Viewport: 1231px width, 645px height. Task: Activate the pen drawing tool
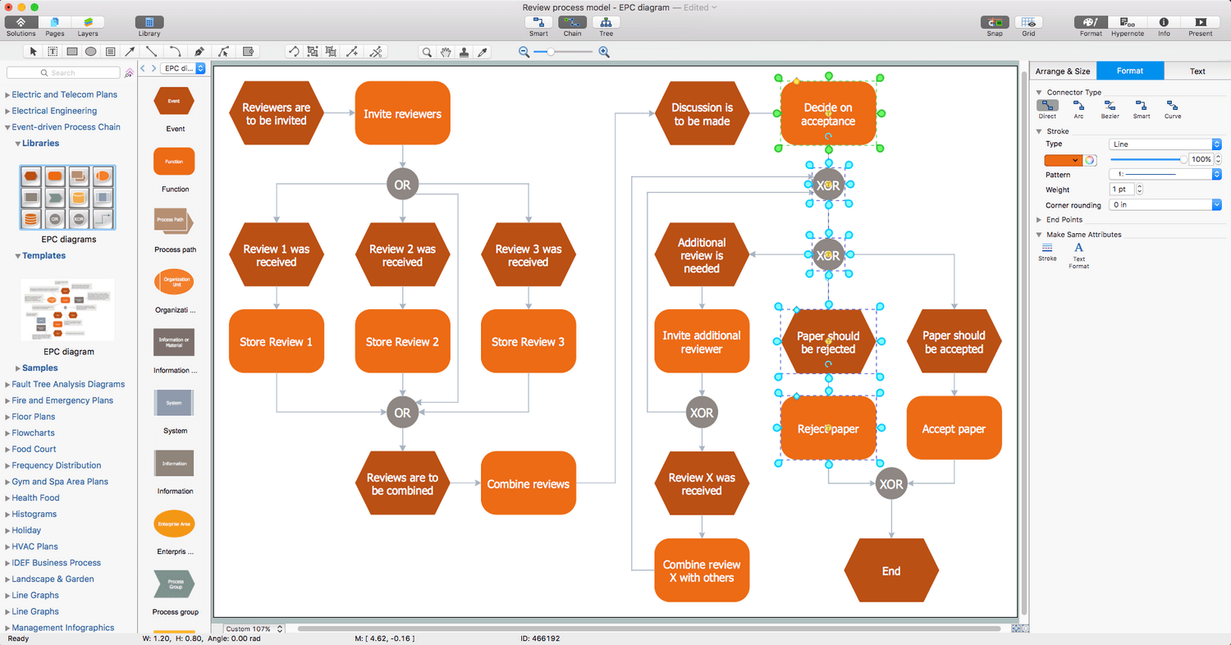199,52
